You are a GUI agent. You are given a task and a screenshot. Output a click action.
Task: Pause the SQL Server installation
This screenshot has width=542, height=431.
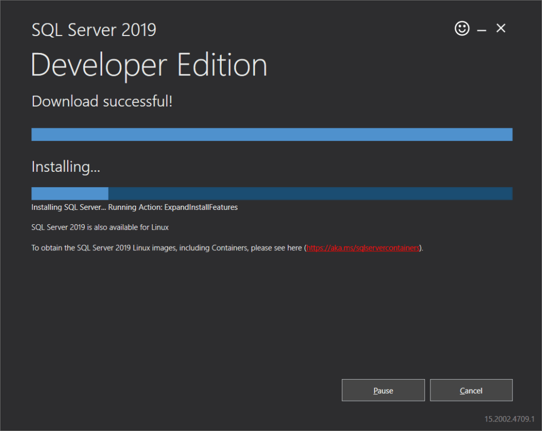click(383, 390)
